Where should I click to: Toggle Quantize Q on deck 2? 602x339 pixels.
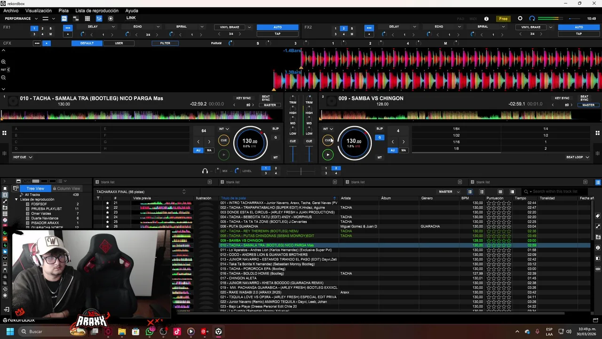pos(380,137)
